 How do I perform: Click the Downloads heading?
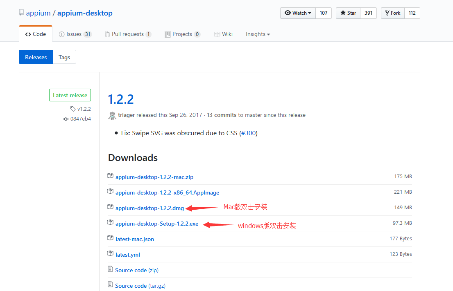[133, 158]
